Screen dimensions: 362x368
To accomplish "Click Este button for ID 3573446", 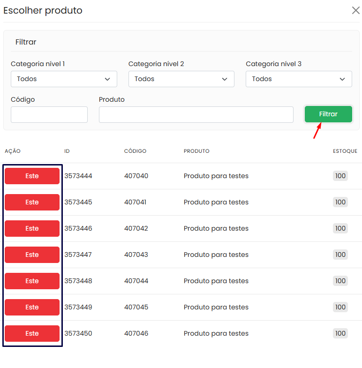I will (32, 229).
